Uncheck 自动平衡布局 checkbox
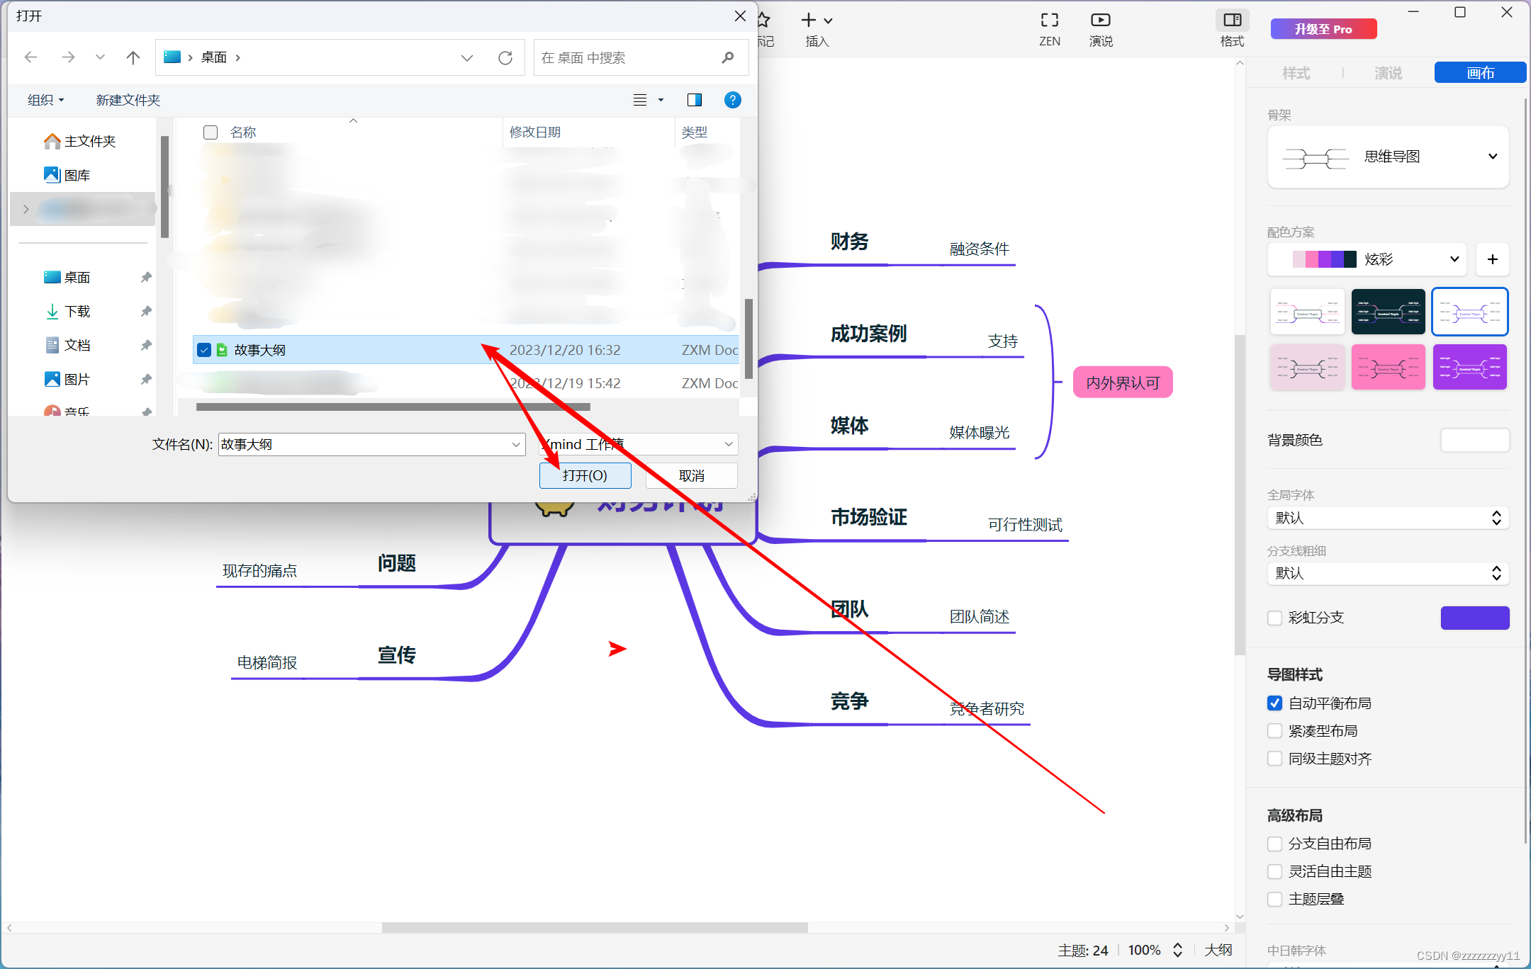The image size is (1531, 969). coord(1274,703)
